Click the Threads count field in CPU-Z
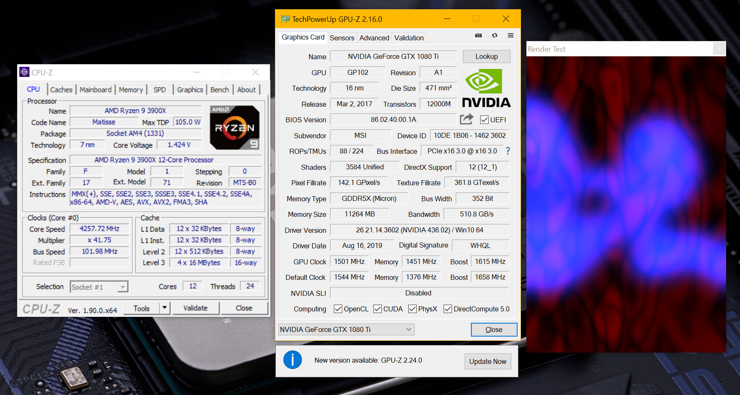The height and width of the screenshot is (395, 740). click(250, 286)
